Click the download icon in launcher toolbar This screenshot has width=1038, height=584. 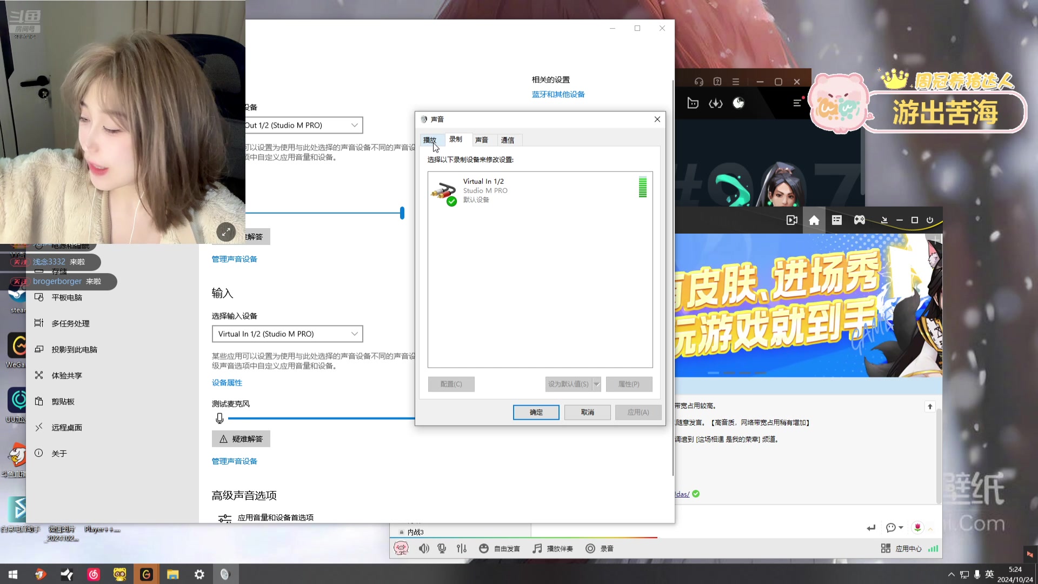click(x=716, y=103)
